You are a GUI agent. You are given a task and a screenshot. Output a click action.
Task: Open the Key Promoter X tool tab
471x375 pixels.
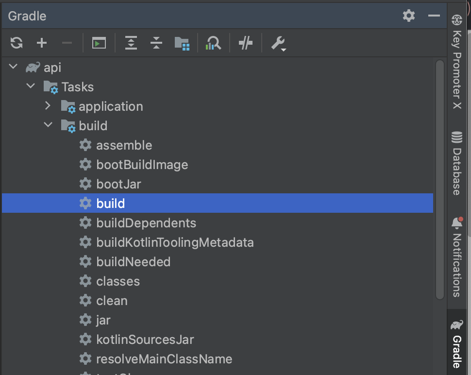coord(457,62)
